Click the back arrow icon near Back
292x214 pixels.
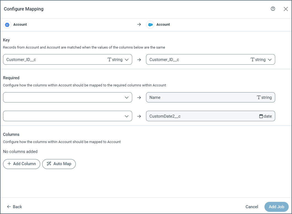tap(8, 207)
